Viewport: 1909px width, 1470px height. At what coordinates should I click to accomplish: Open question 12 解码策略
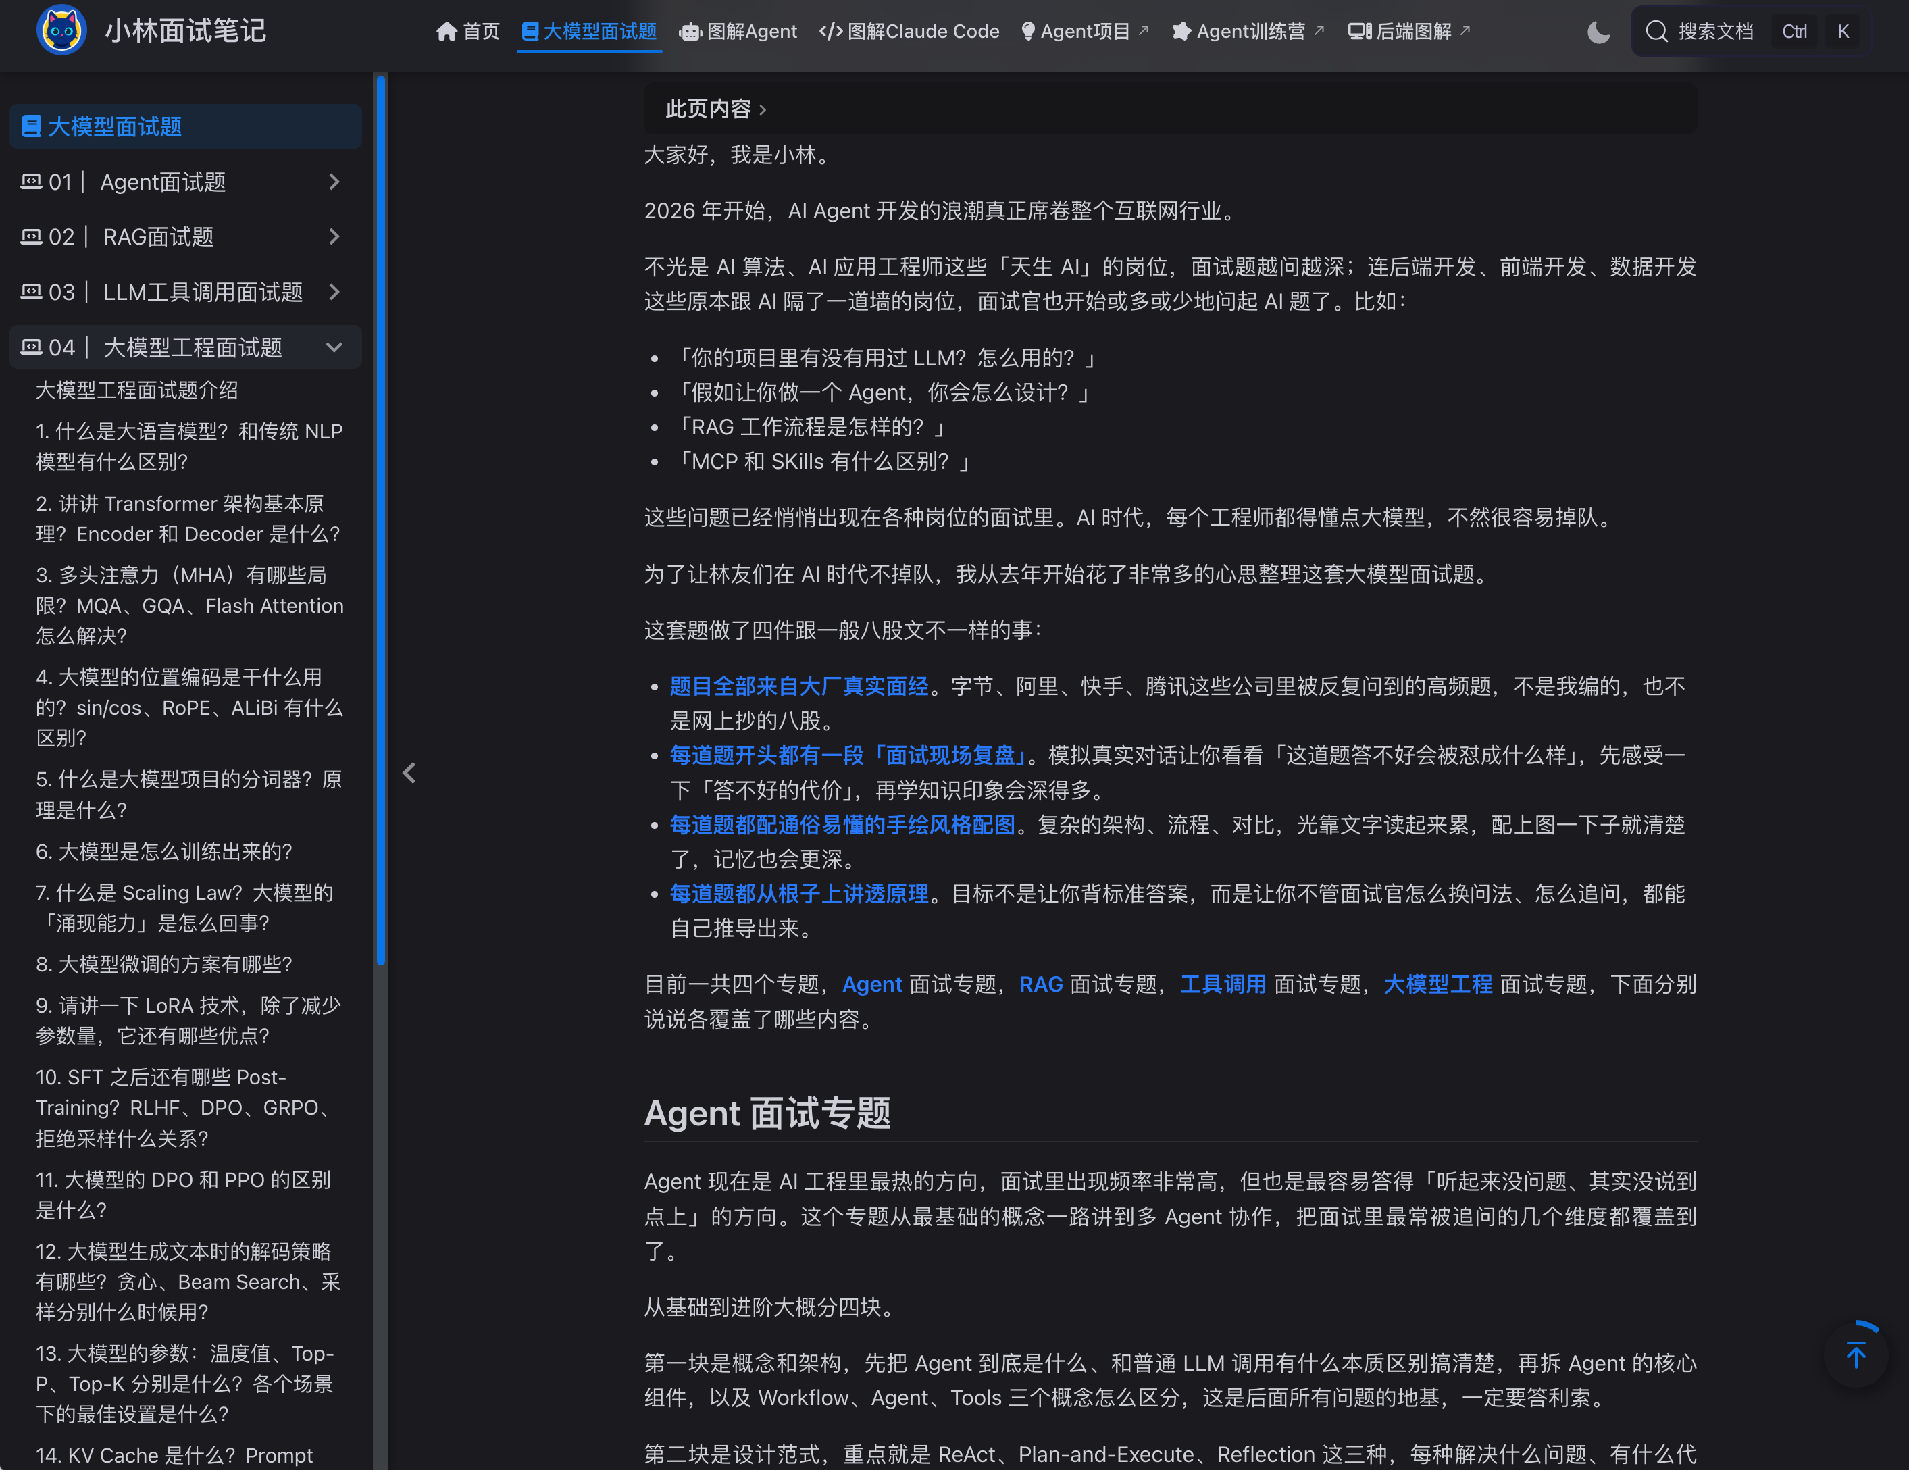[188, 1282]
